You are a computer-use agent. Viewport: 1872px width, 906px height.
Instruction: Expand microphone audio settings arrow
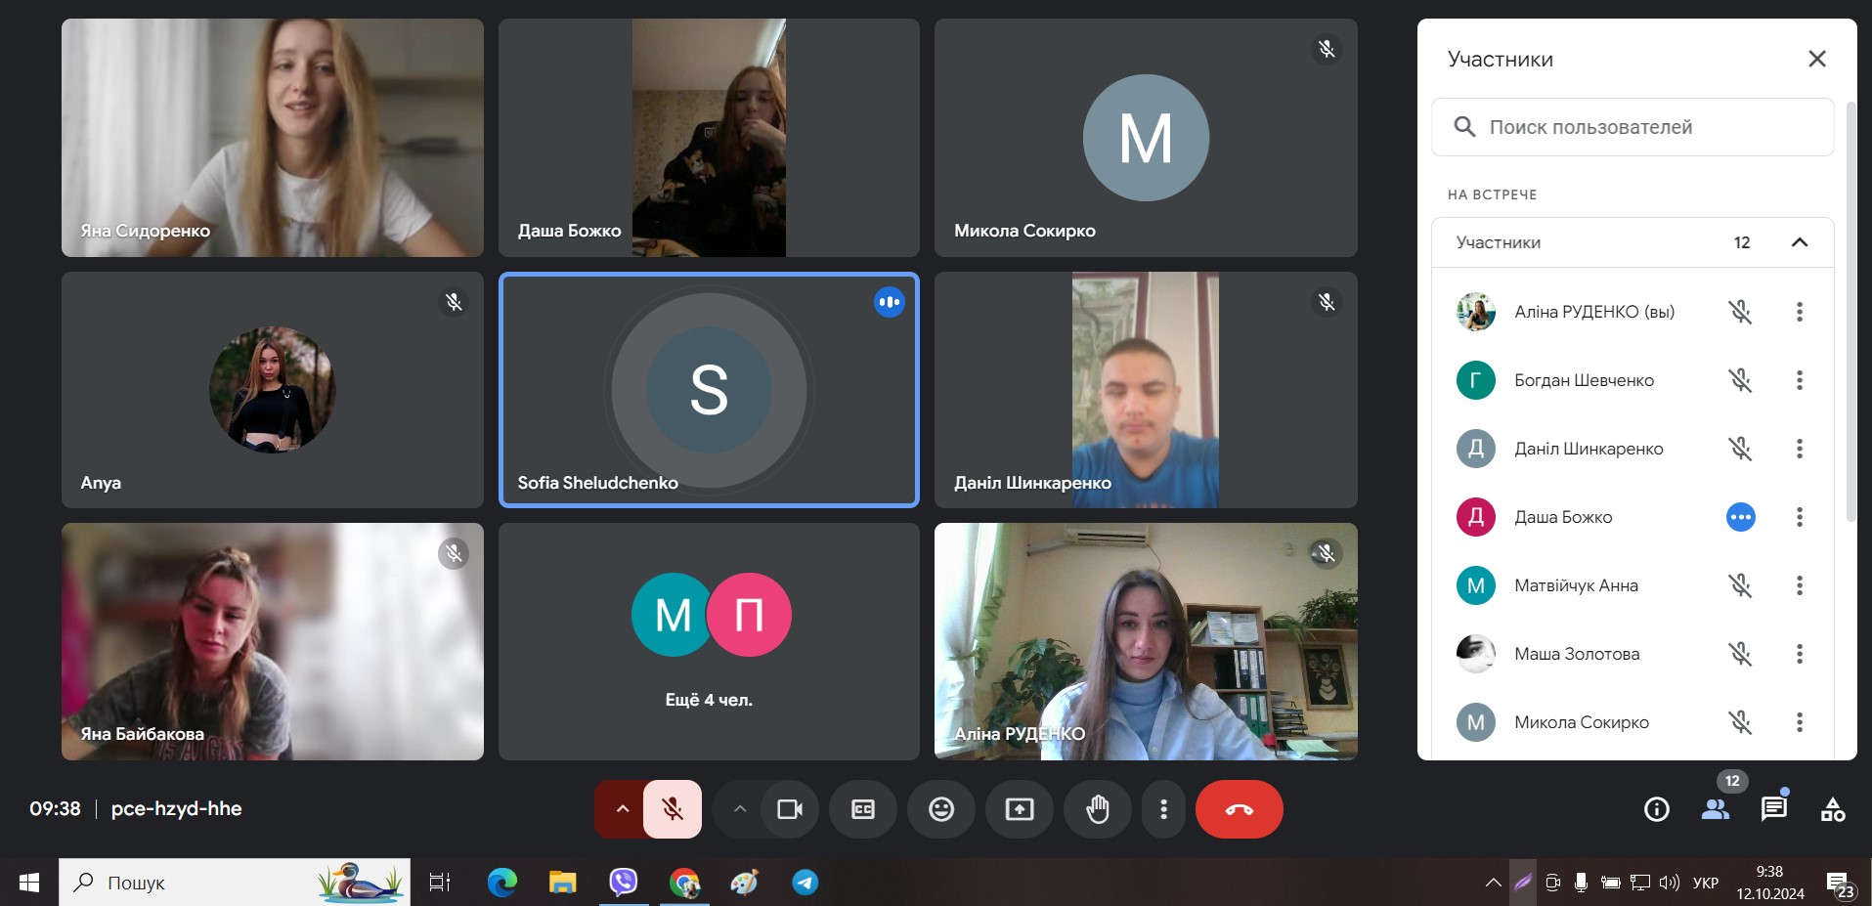[622, 809]
